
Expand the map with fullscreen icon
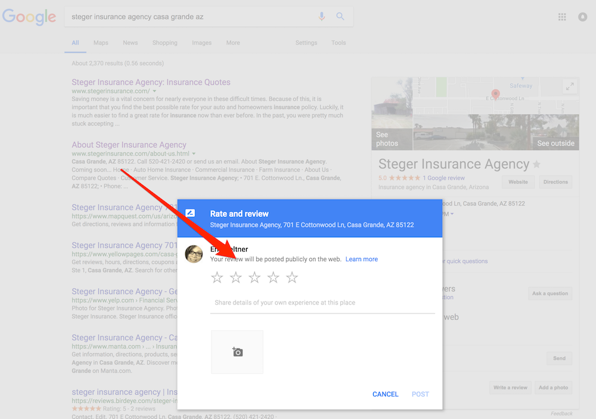click(569, 86)
